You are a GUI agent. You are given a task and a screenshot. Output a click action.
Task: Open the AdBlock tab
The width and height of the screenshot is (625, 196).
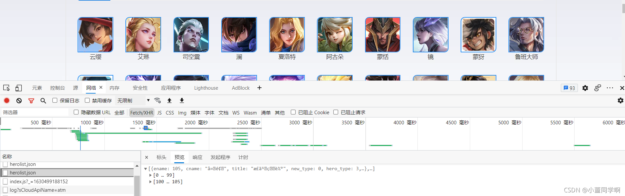tap(241, 88)
